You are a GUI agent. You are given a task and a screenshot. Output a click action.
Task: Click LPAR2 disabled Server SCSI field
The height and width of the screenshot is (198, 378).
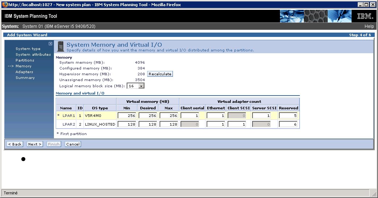coord(261,125)
